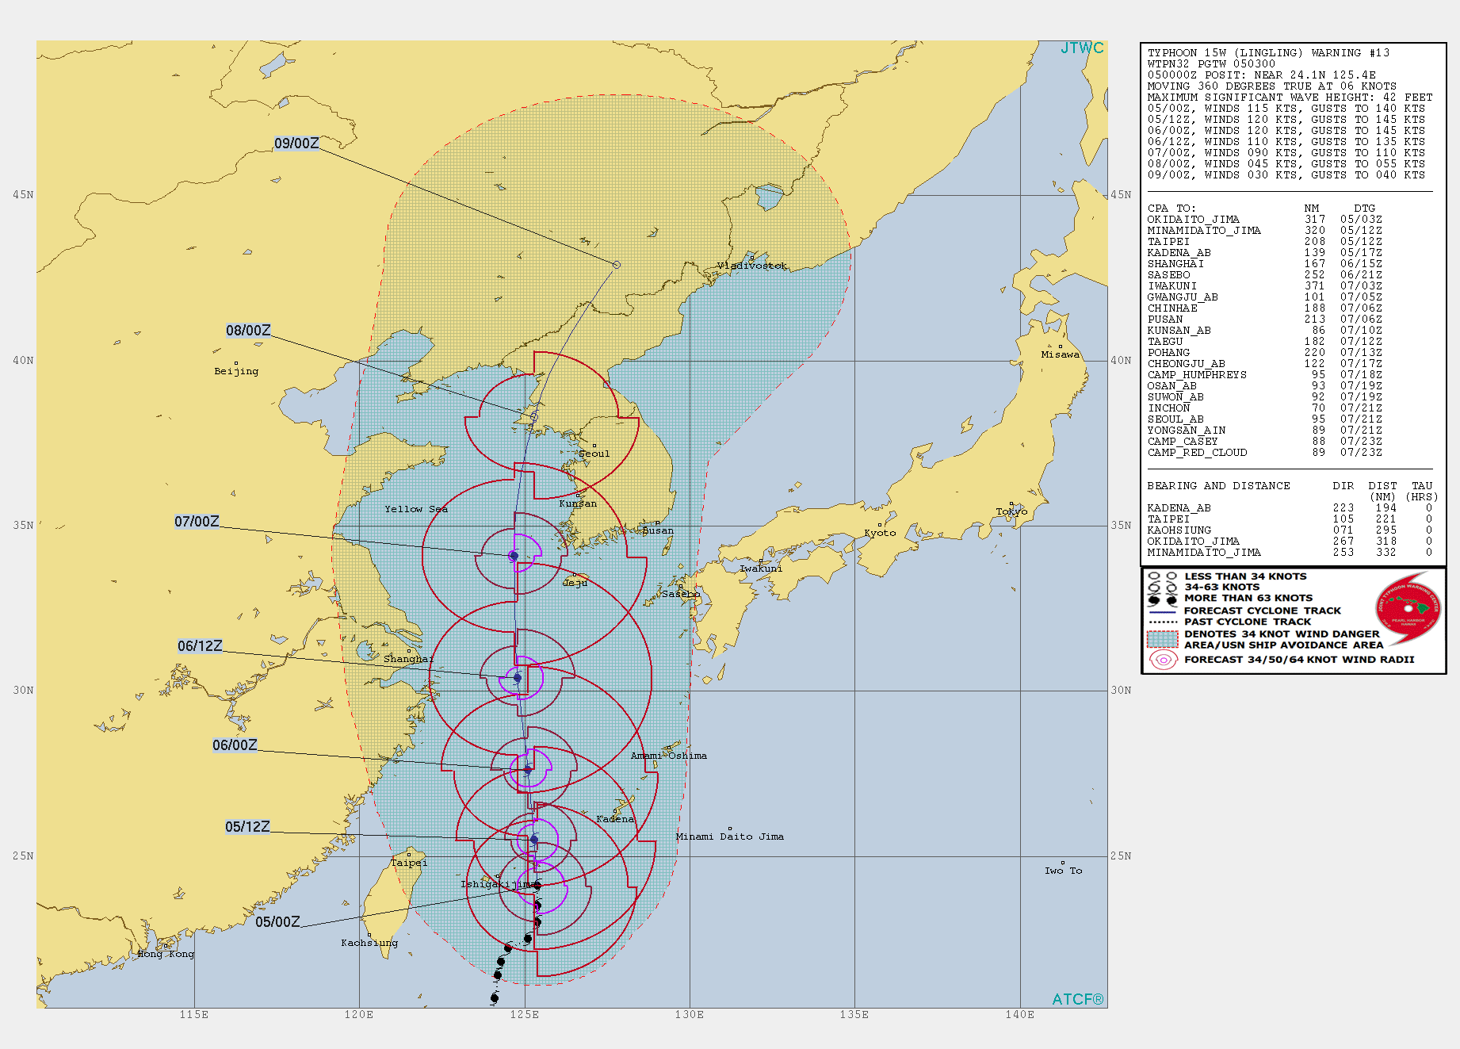Image resolution: width=1460 pixels, height=1049 pixels.
Task: Click the JTWC label at map top
Action: [1082, 48]
